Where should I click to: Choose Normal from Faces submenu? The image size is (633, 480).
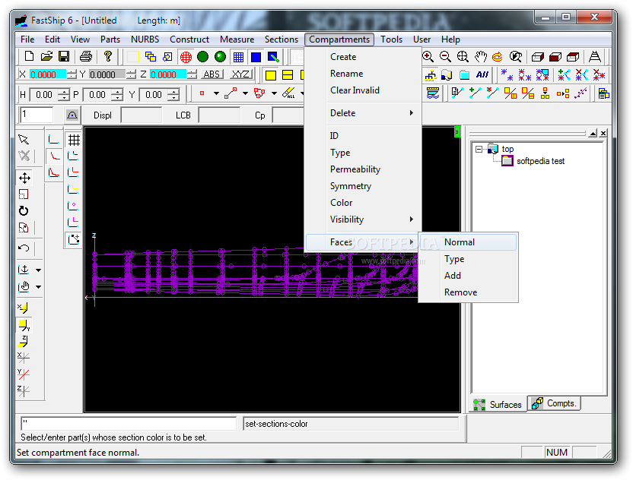[x=460, y=242]
